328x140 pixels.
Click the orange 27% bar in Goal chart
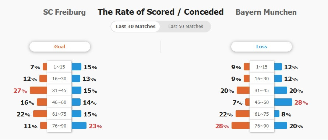(x=39, y=90)
